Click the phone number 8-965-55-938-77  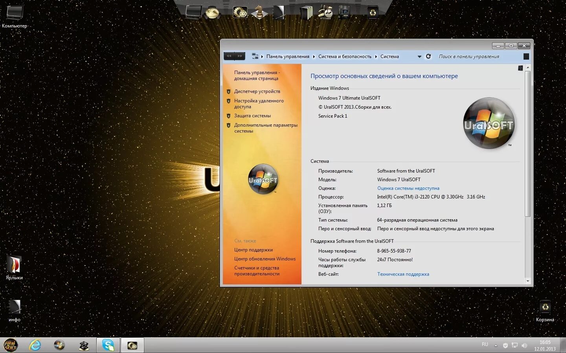tap(394, 251)
